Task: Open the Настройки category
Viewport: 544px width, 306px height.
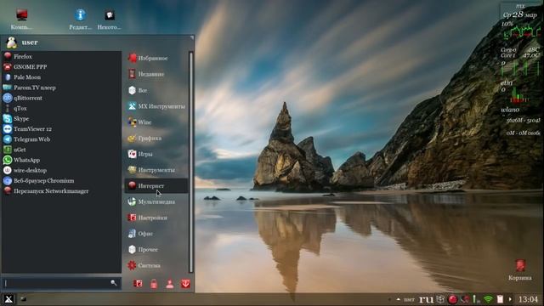Action: coord(156,218)
